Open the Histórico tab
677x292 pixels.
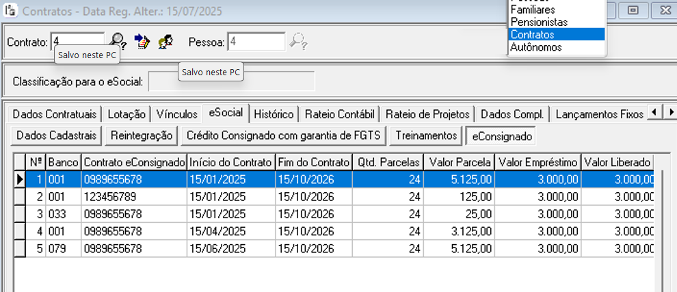[x=274, y=114]
